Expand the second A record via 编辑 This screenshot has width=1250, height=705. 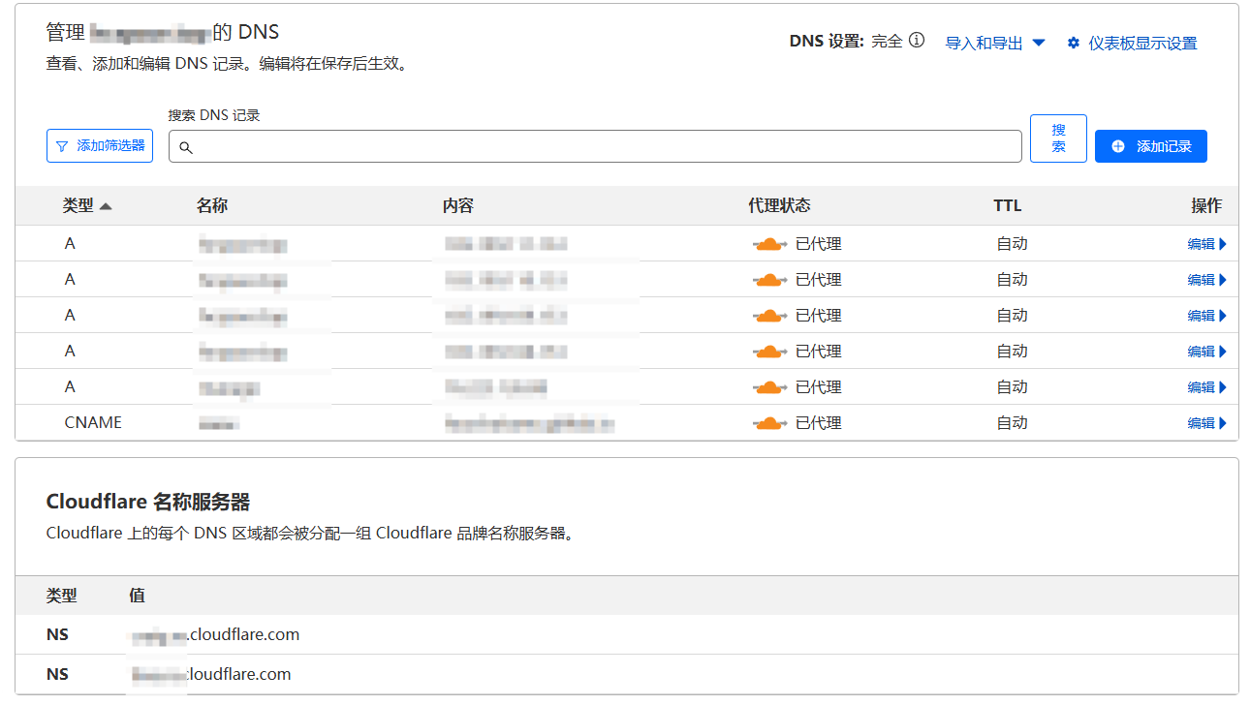[1207, 280]
